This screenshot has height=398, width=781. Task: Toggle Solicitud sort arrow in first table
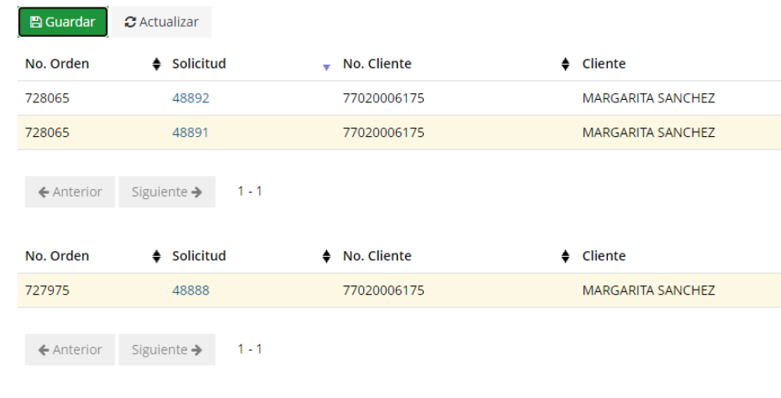point(326,67)
